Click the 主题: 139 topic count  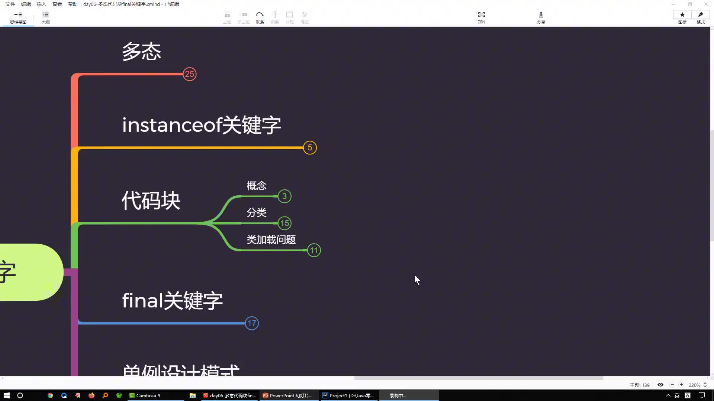[640, 385]
